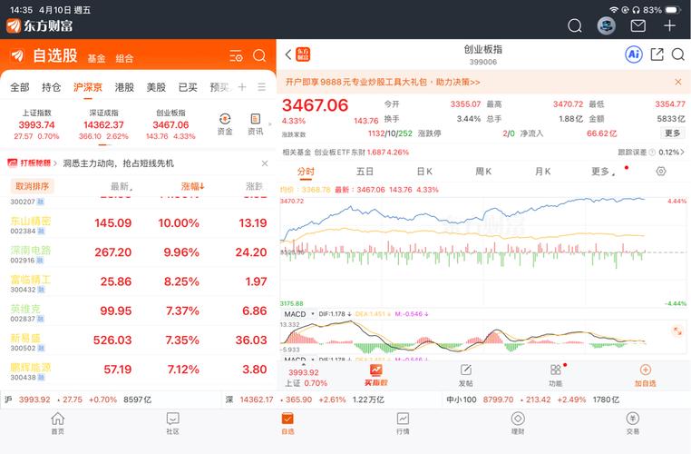Show 月K monthly chart
The image size is (691, 454).
(x=542, y=172)
